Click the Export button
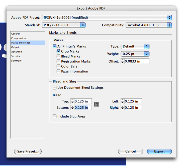 point(159,151)
